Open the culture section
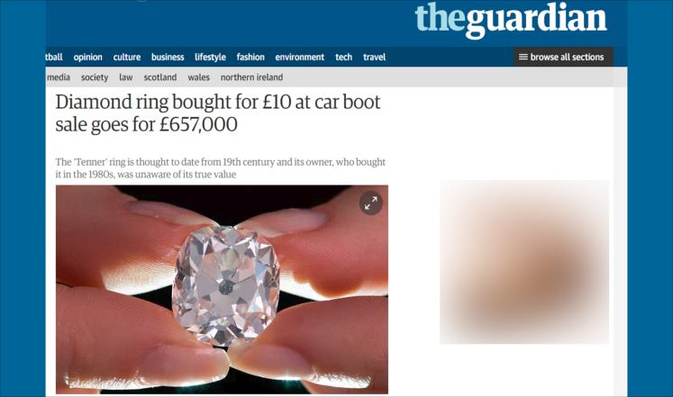Screen dimensions: 673x397 (x=127, y=57)
